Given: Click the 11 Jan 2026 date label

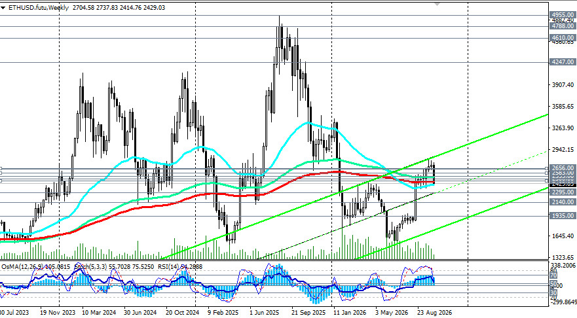Looking at the screenshot, I should pyautogui.click(x=350, y=313).
